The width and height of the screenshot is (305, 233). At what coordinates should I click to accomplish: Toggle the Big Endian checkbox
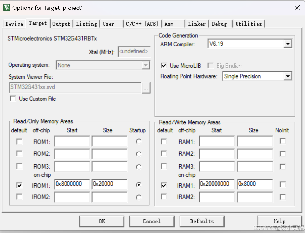pos(210,66)
